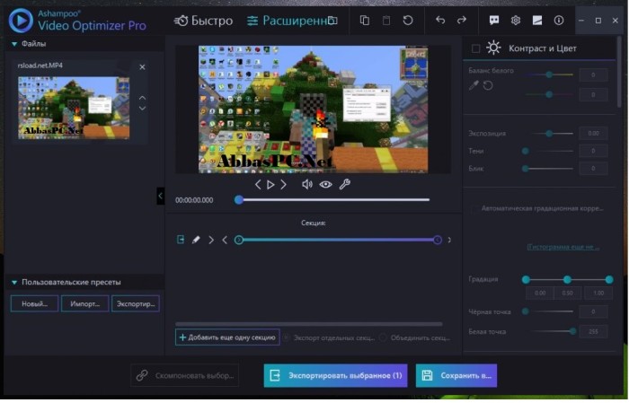Screen dimensions: 629x403
Task: Select the rsload.net.MP4 thumbnail
Action: (x=74, y=108)
